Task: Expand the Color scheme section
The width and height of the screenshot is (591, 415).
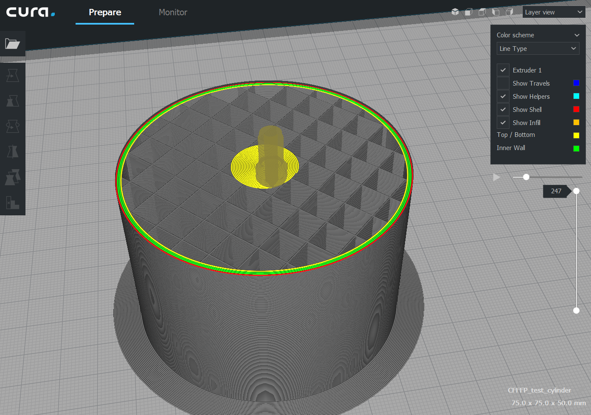Action: point(538,35)
